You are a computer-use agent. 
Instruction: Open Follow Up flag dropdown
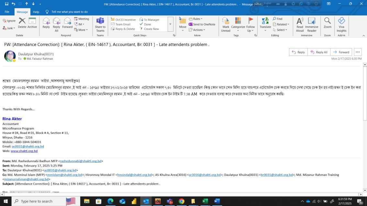click(x=250, y=25)
